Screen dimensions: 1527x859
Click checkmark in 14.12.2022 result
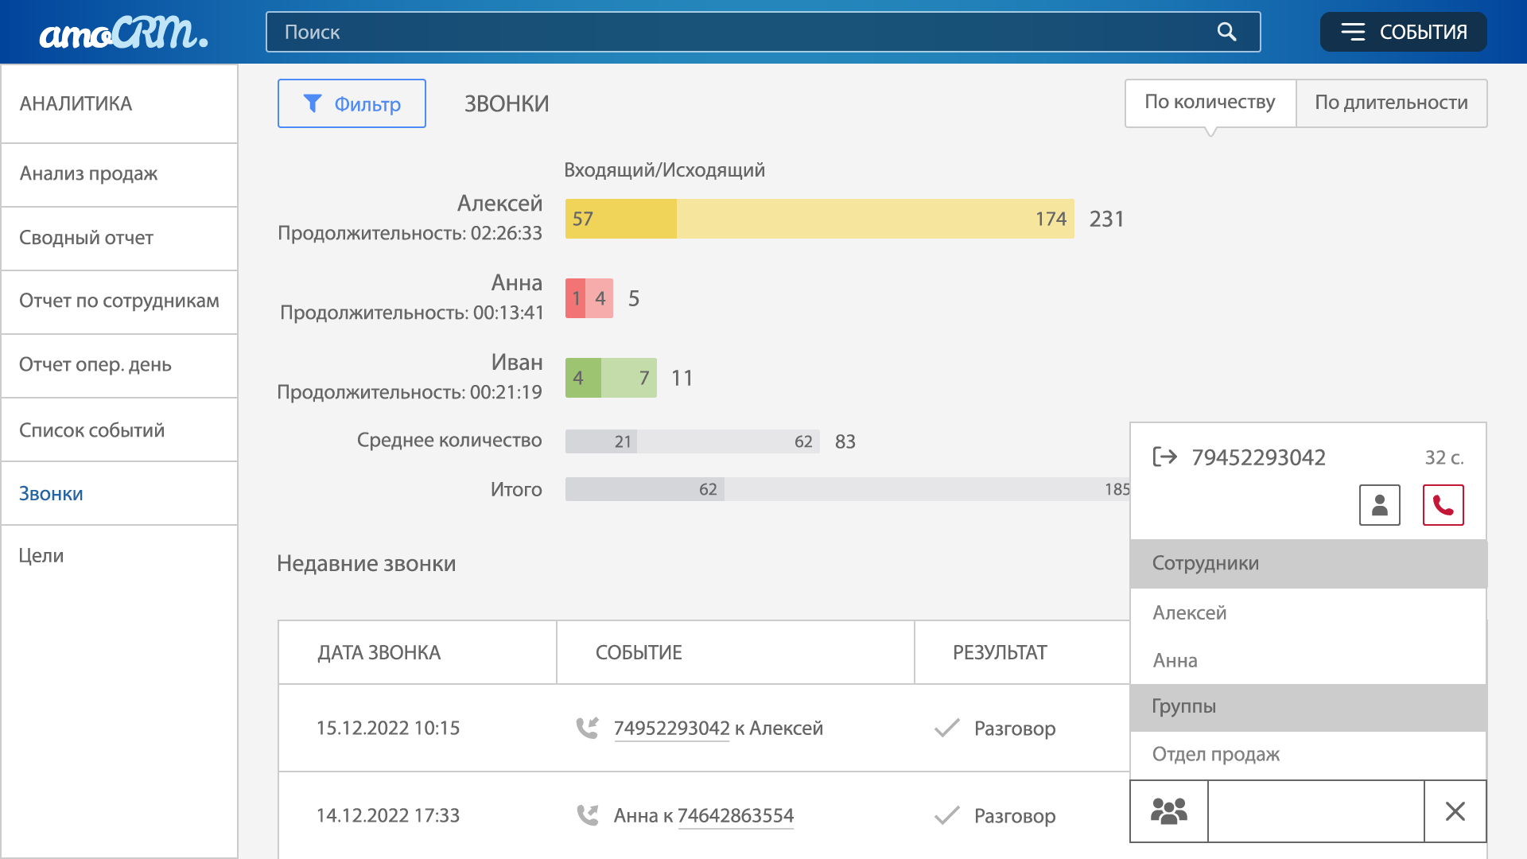pos(946,815)
